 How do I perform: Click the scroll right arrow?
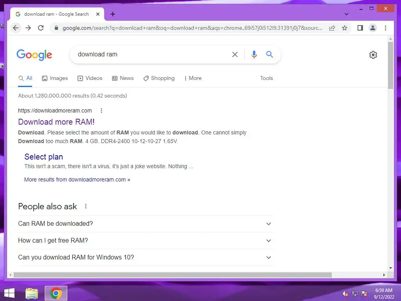[x=384, y=275]
